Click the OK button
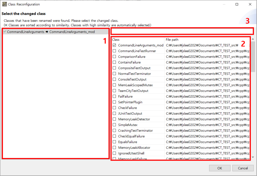Viewport: 257px width, 176px height. pyautogui.click(x=220, y=168)
